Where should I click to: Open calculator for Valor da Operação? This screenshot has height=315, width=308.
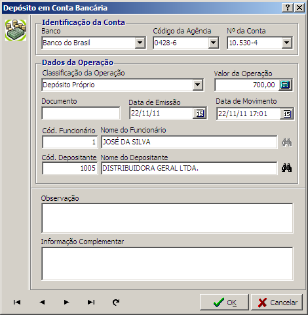(x=285, y=85)
